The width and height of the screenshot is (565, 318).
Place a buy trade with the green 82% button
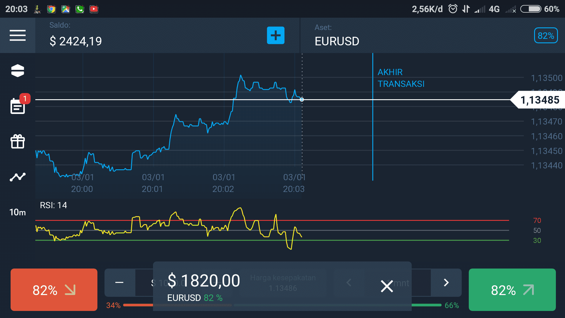click(x=512, y=290)
